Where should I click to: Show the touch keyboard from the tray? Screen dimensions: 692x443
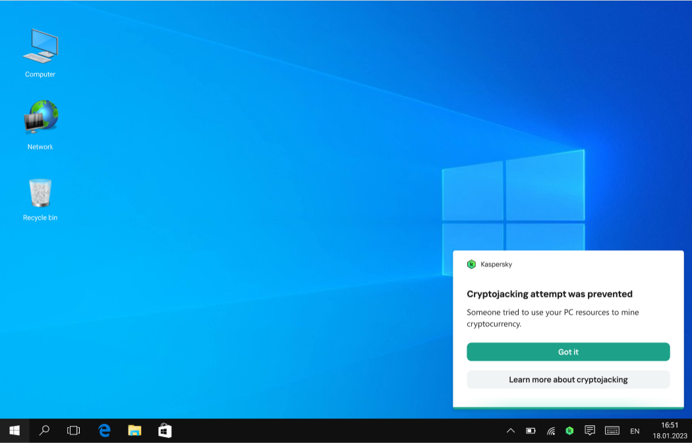612,430
